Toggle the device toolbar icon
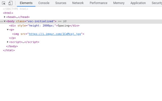The height and width of the screenshot is (101, 162). click(x=10, y=3)
